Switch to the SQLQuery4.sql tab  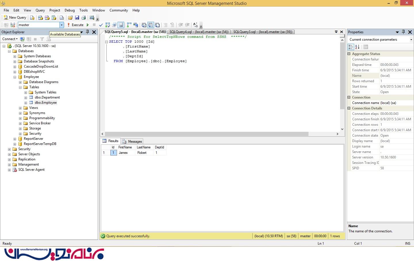pos(199,32)
